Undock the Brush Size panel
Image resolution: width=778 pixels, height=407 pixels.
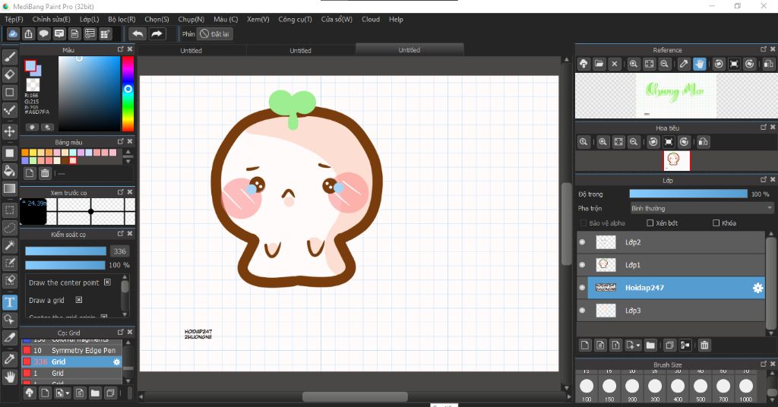pos(764,364)
